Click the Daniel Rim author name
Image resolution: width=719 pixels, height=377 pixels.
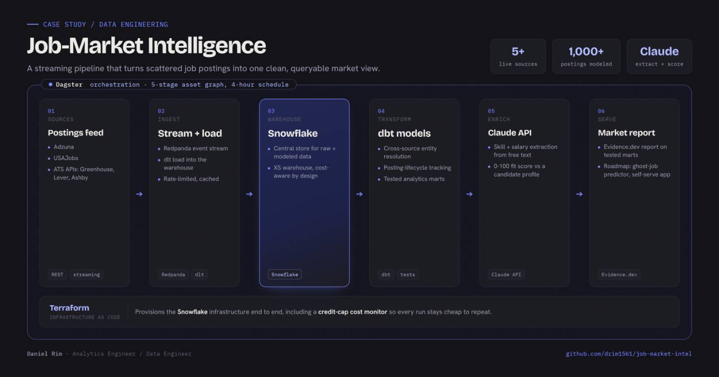[45, 354]
